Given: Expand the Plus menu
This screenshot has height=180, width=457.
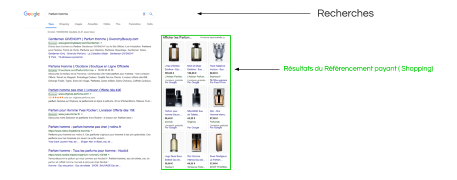Looking at the screenshot, I should [x=118, y=24].
